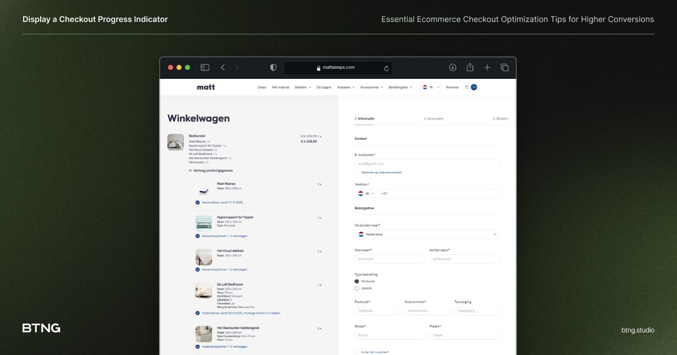Viewport: 677px width, 355px height.
Task: Select the 3. Betalen step tab
Action: [500, 119]
